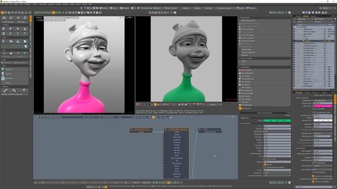
Task: Toggle the Double Sided checkbox below Smoothing Angle
Action: click(x=315, y=163)
